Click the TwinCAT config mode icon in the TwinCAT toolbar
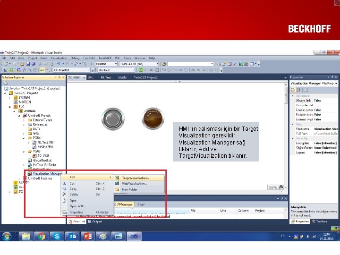The image size is (340, 255). pos(18,70)
